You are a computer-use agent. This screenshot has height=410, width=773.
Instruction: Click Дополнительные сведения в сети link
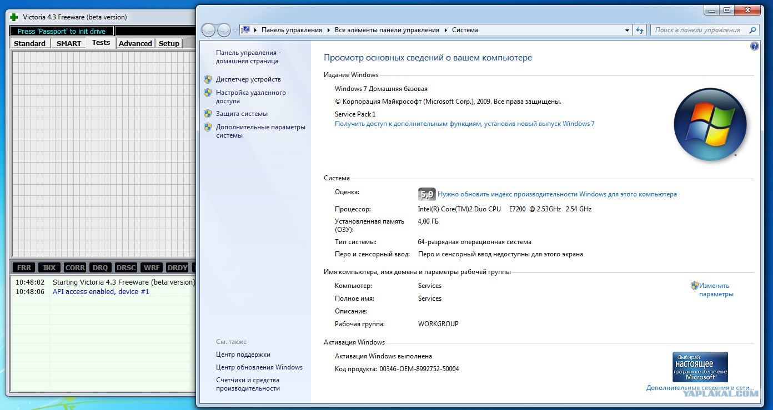[x=700, y=388]
